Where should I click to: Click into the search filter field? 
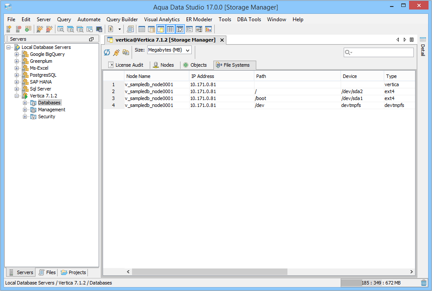pyautogui.click(x=379, y=52)
